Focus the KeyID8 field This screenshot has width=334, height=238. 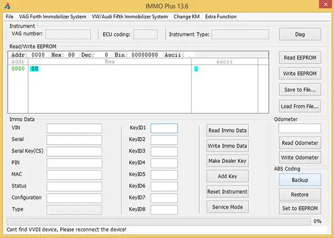pos(164,210)
